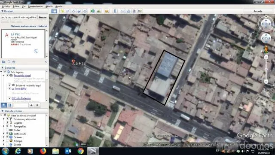Open the Editar menu
Image resolution: width=275 pixels, height=155 pixels.
(x=16, y=6)
